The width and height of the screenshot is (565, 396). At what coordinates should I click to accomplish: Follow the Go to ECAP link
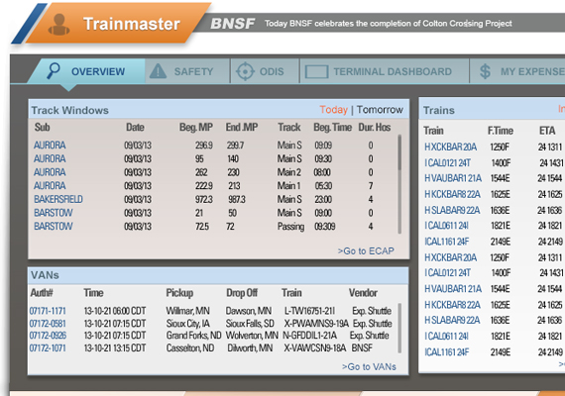click(366, 250)
